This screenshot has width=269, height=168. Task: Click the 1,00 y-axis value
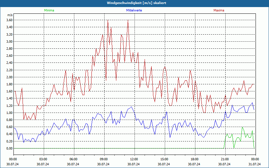tap(9, 113)
